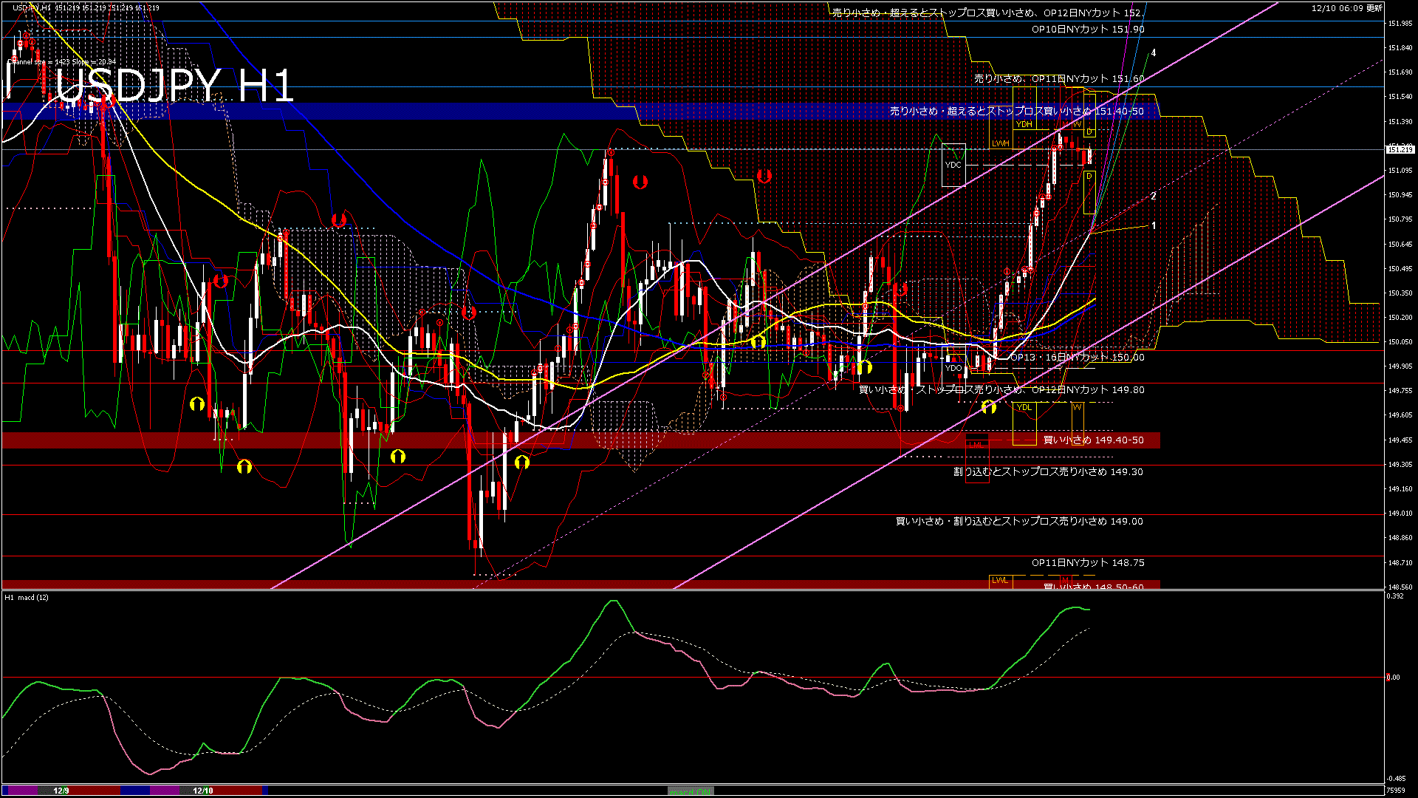The image size is (1418, 798).
Task: Click the OP11日NYカット 148.75 label
Action: [1088, 563]
